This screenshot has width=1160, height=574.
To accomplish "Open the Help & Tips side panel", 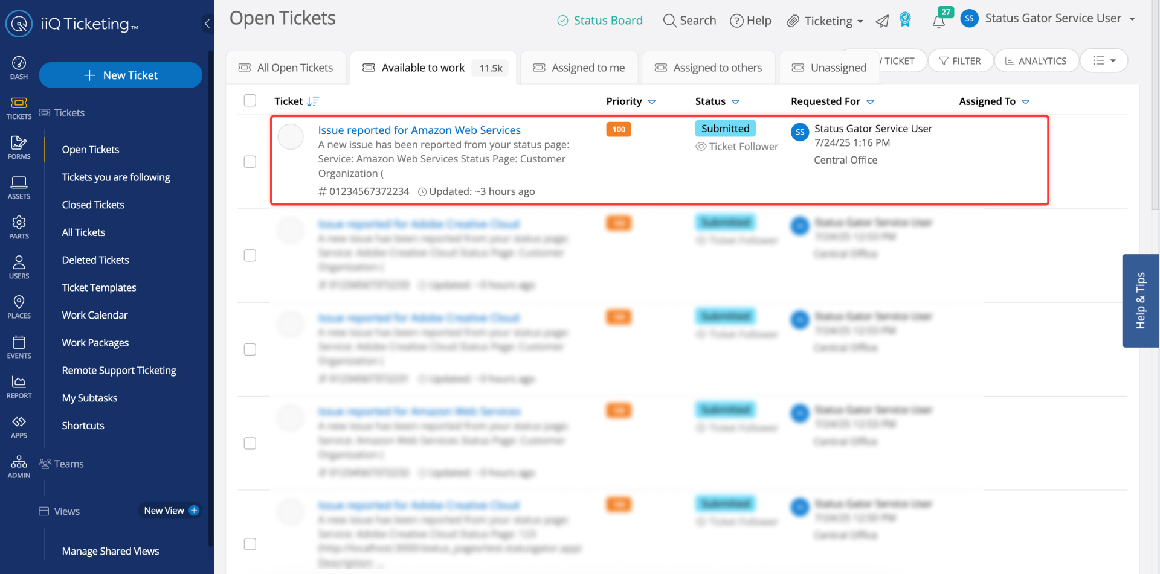I will coord(1141,301).
